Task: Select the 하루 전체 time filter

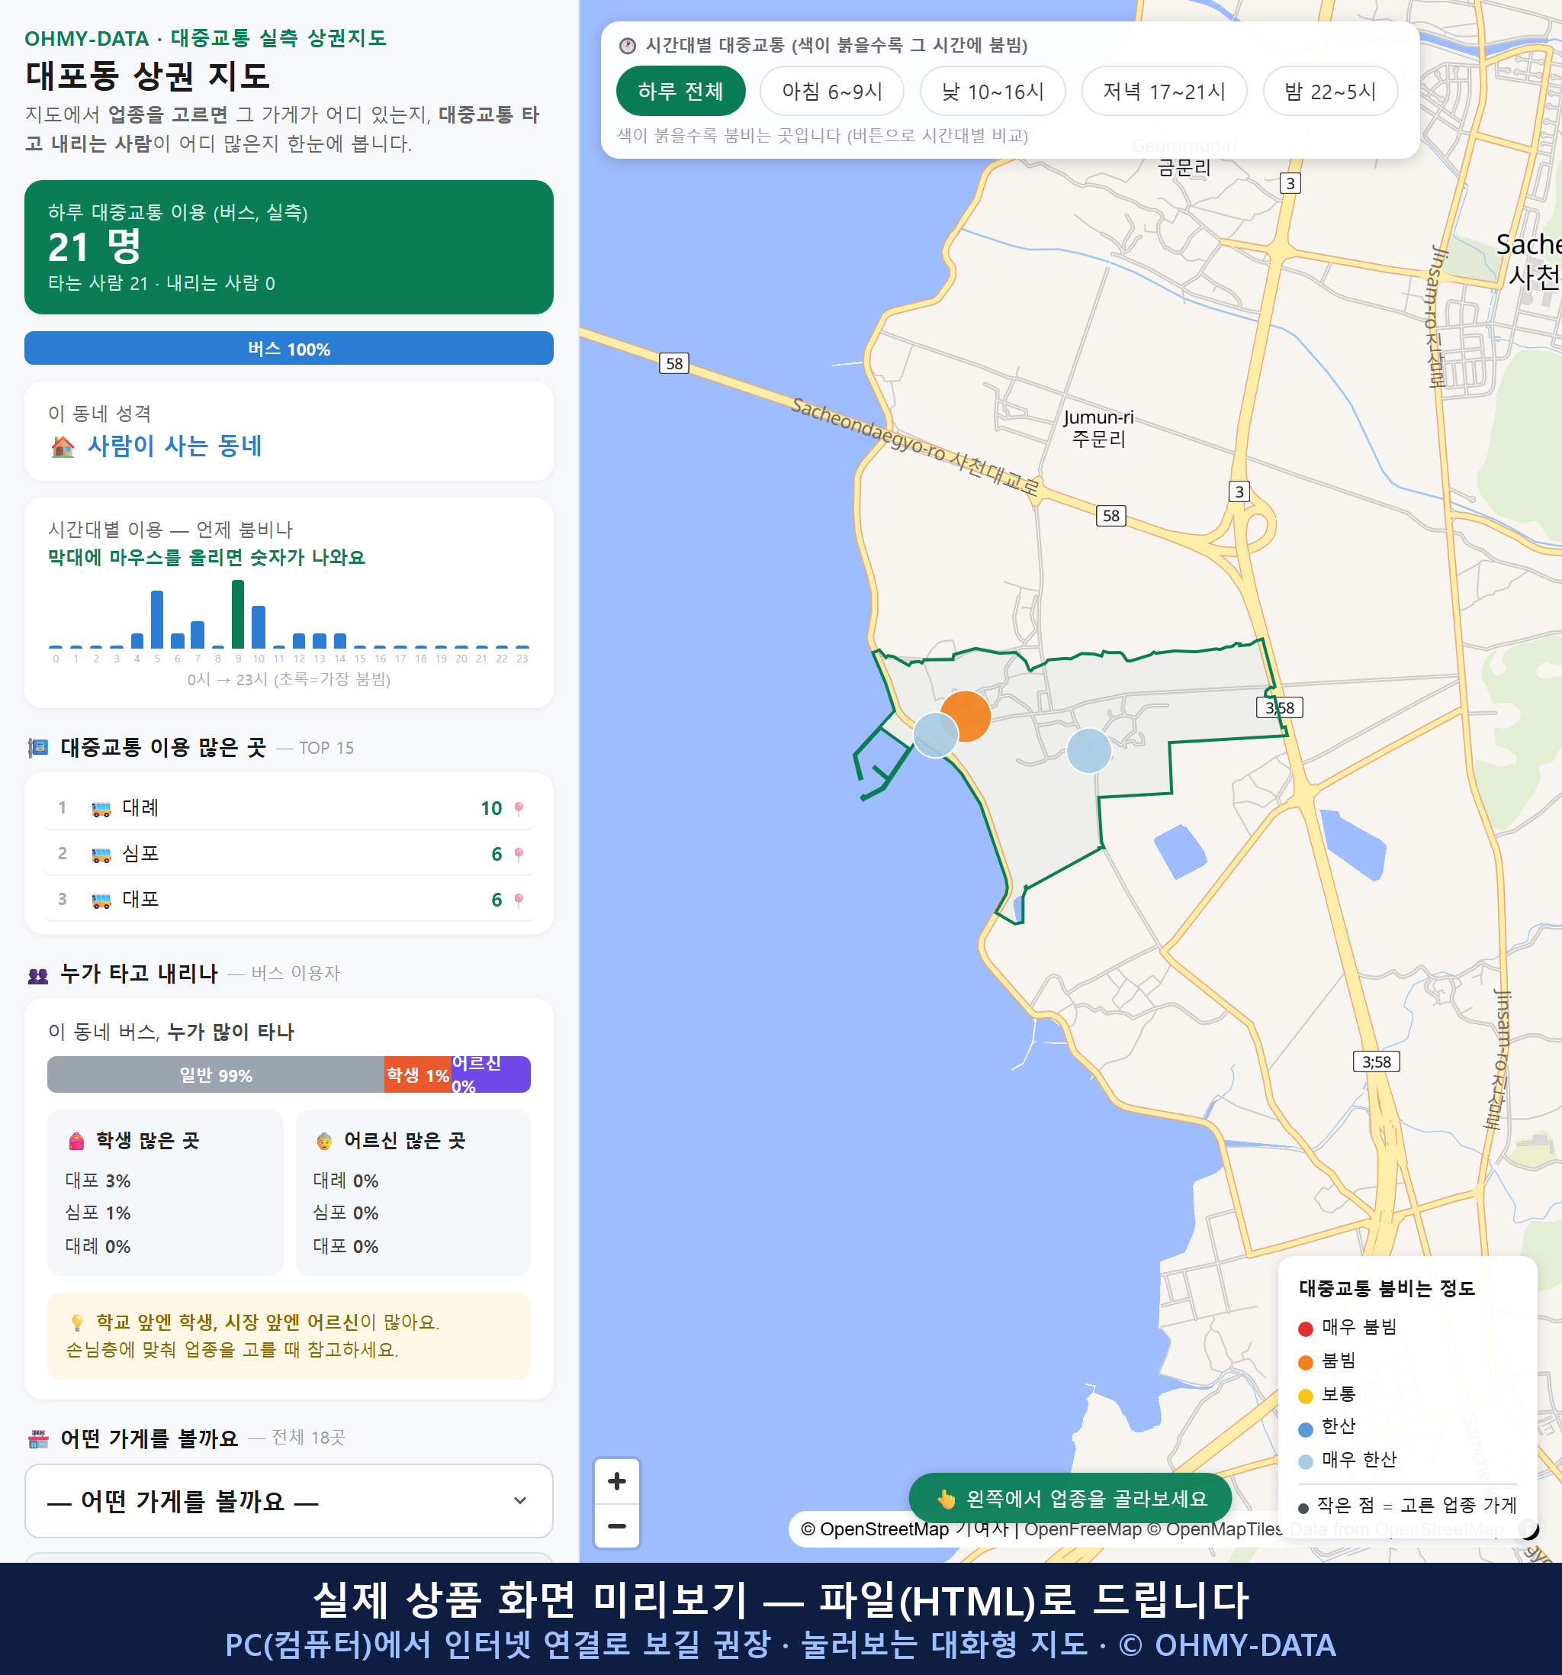Action: (x=680, y=91)
